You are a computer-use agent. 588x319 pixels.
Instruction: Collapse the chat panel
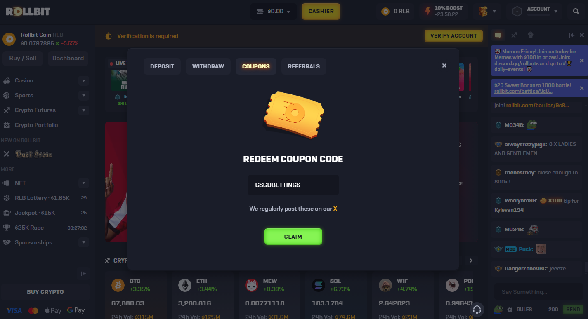(571, 35)
